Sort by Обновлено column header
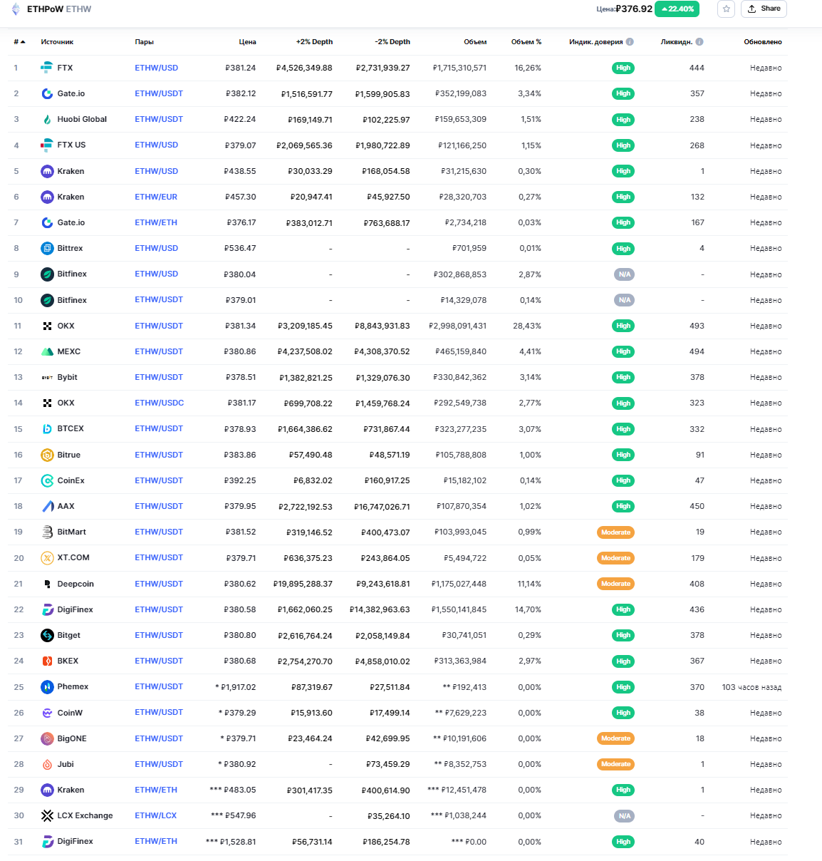Screen dimensions: 822x861 click(x=763, y=42)
